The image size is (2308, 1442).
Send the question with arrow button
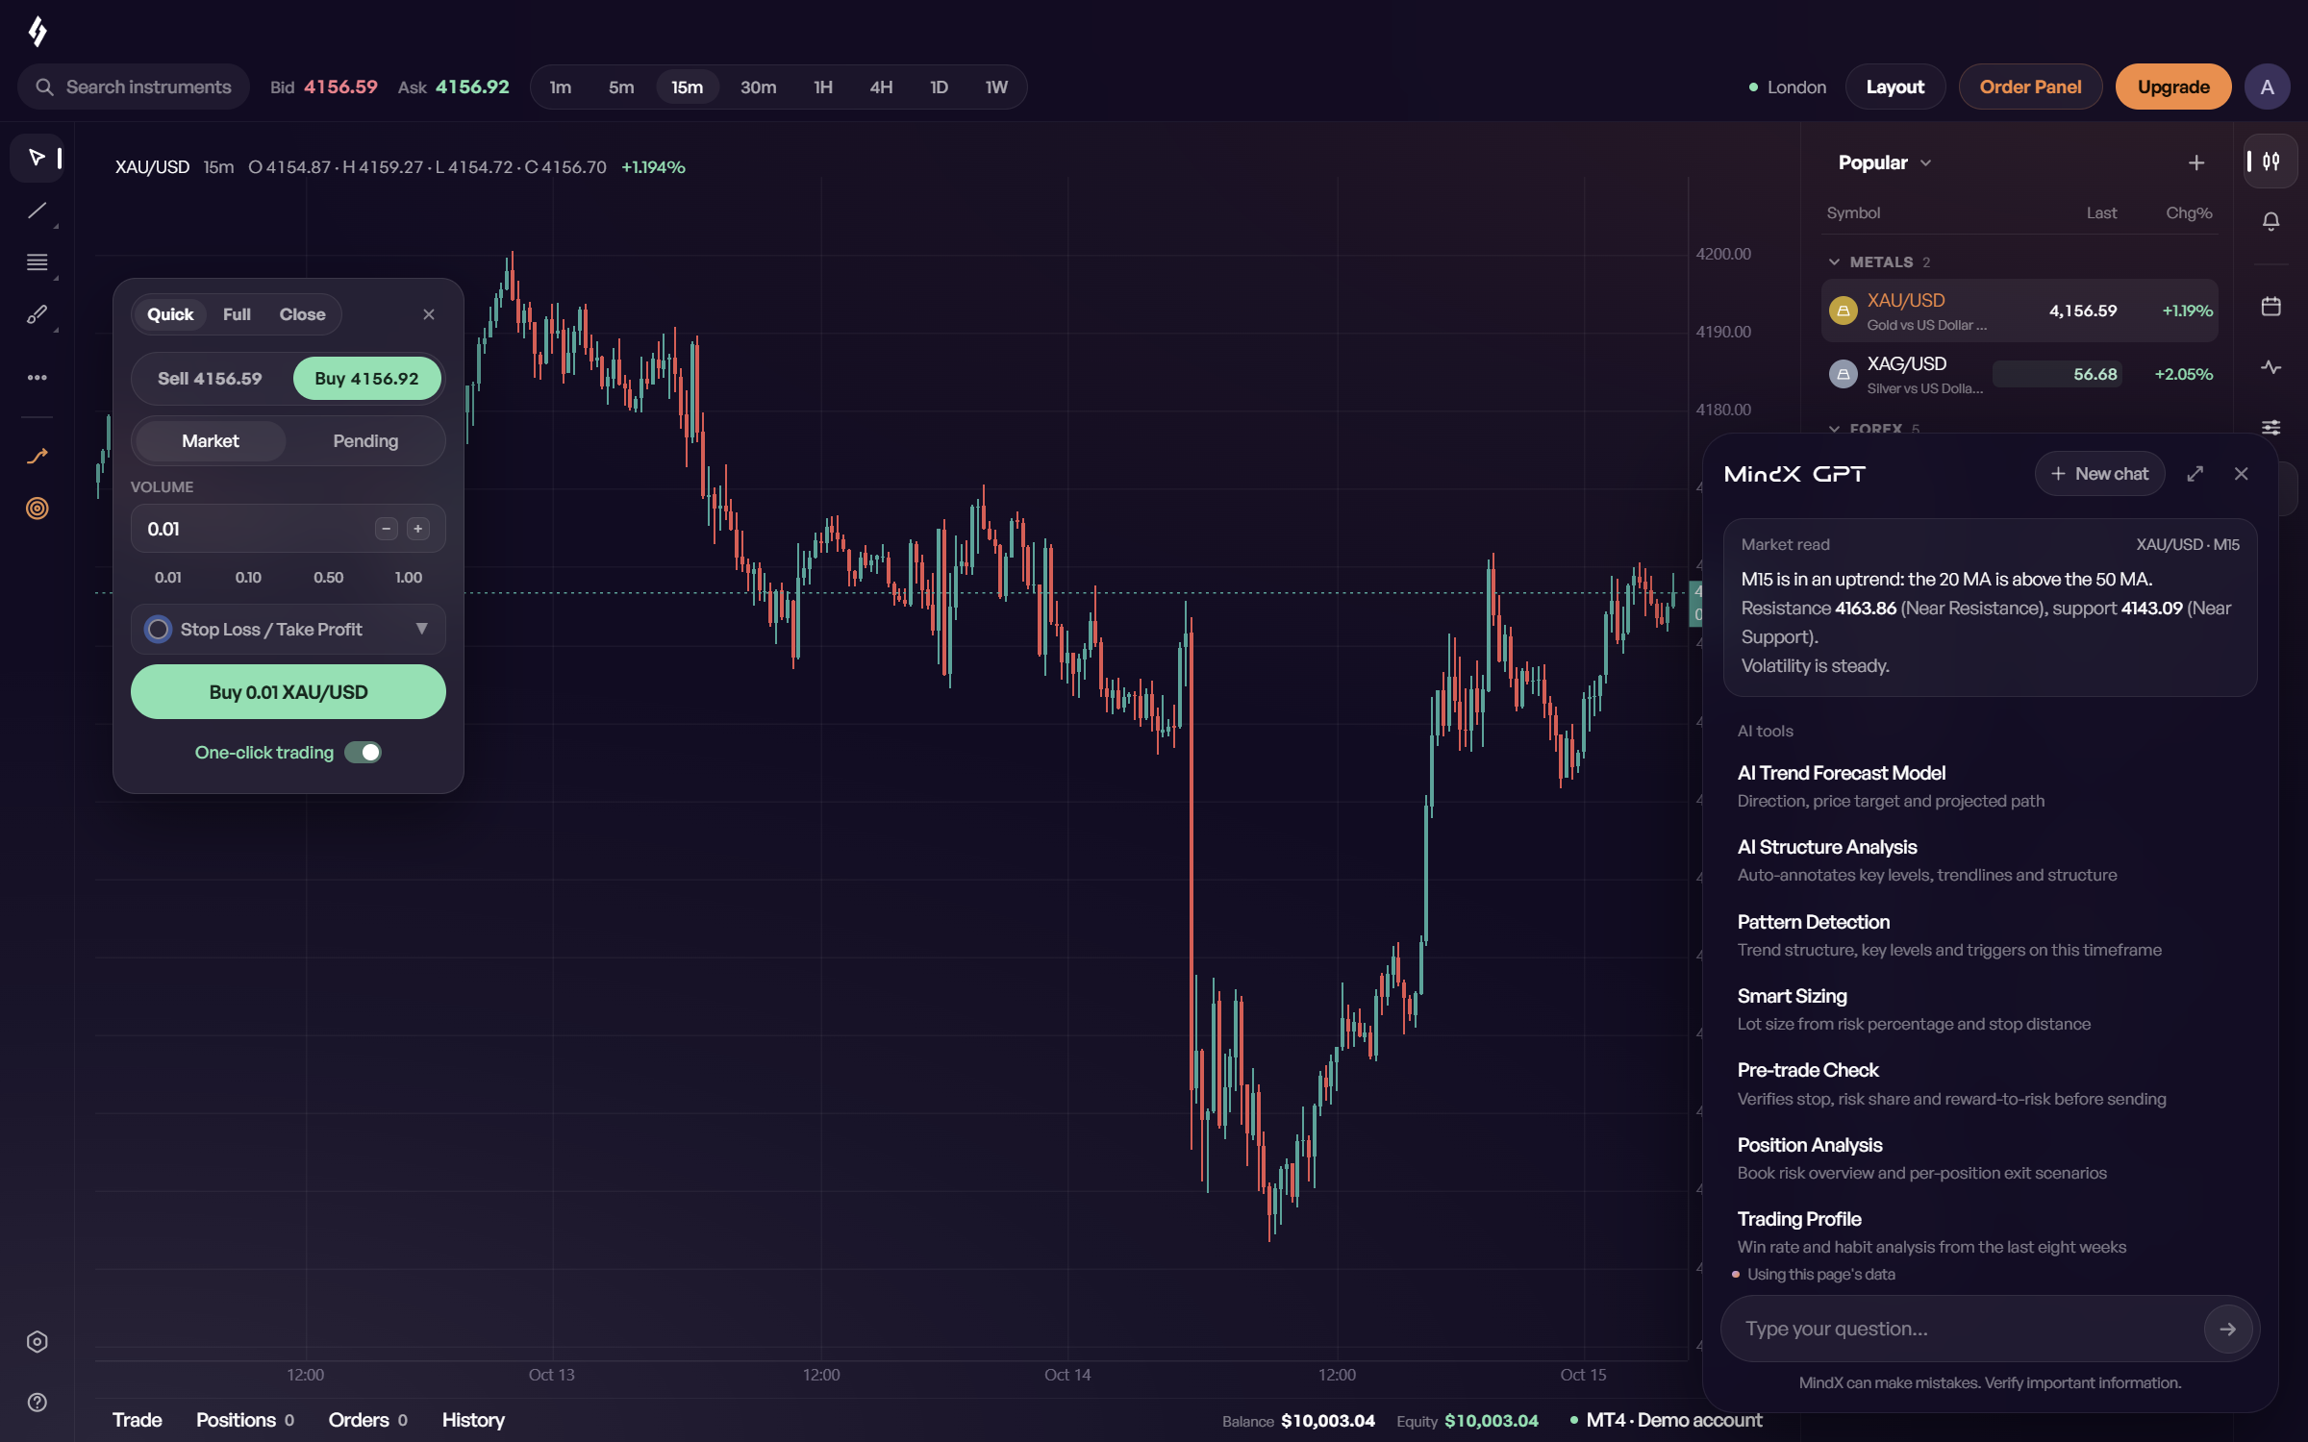click(x=2227, y=1330)
